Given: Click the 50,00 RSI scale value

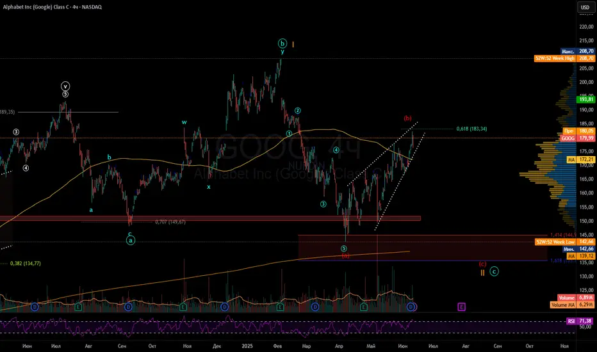Looking at the screenshot, I should (x=585, y=327).
